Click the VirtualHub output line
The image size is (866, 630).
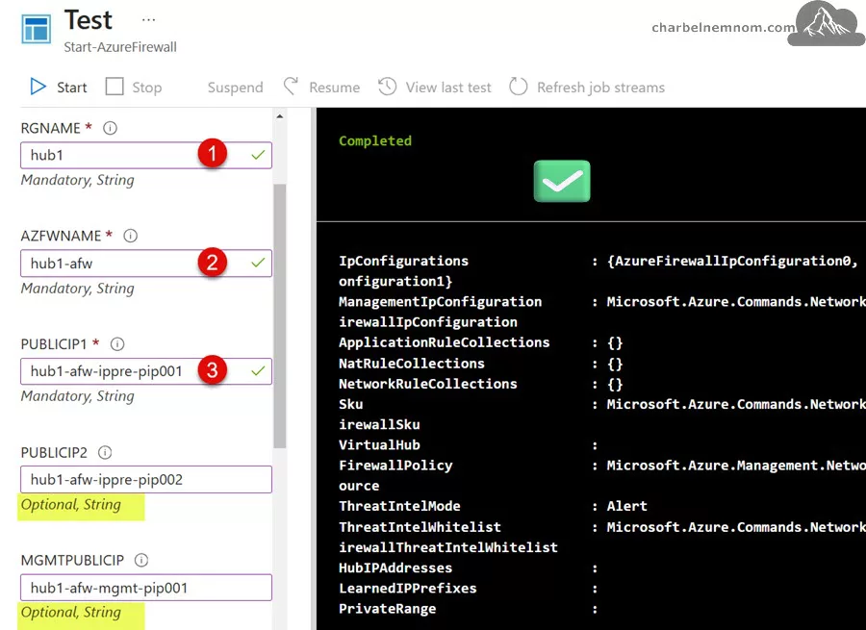click(x=469, y=445)
